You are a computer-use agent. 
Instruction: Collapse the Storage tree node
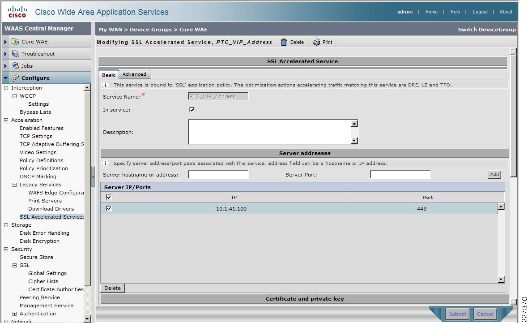click(x=6, y=225)
